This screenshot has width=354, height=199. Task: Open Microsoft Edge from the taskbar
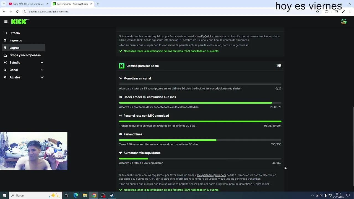tap(76, 195)
